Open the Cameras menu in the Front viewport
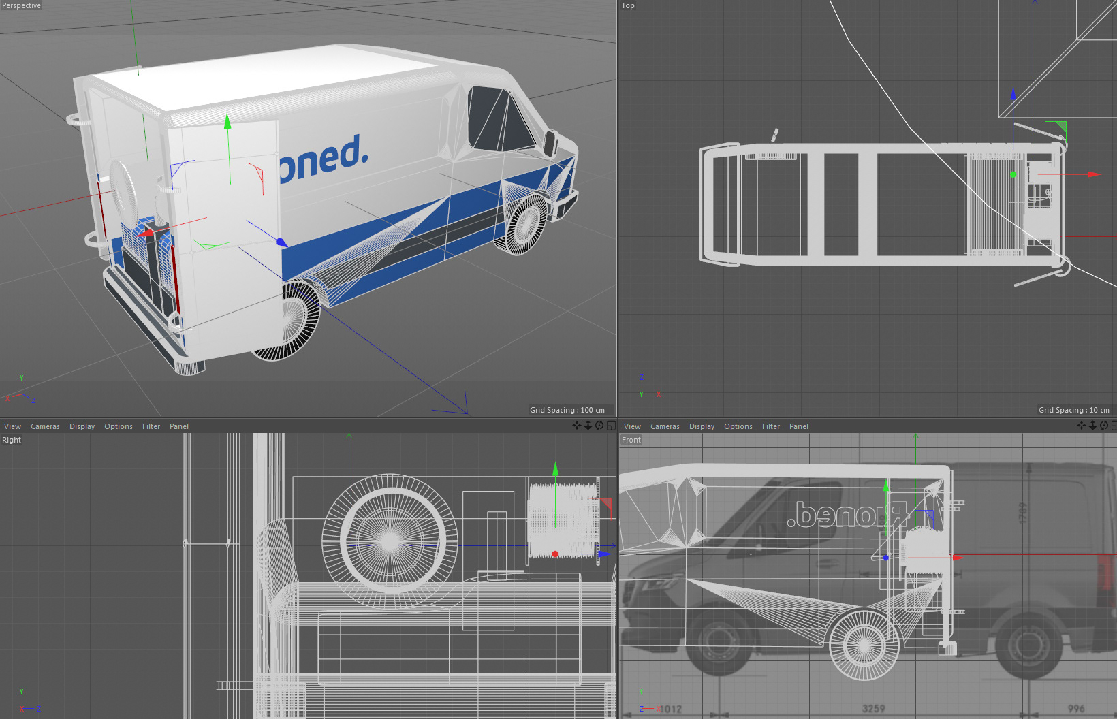Viewport: 1117px width, 719px height. (665, 426)
